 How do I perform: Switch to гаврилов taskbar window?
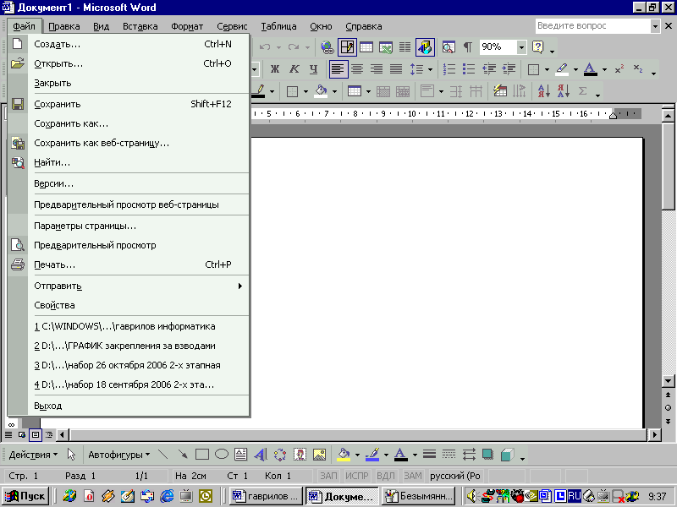[266, 496]
